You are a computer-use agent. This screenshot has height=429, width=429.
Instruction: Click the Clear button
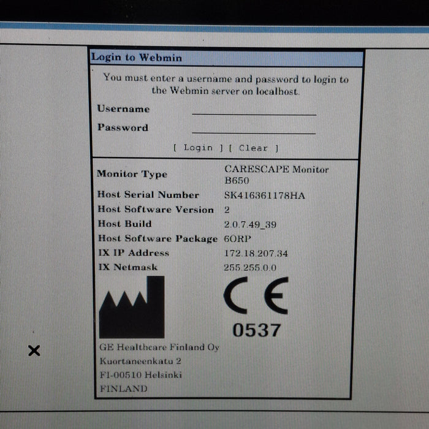click(x=253, y=148)
